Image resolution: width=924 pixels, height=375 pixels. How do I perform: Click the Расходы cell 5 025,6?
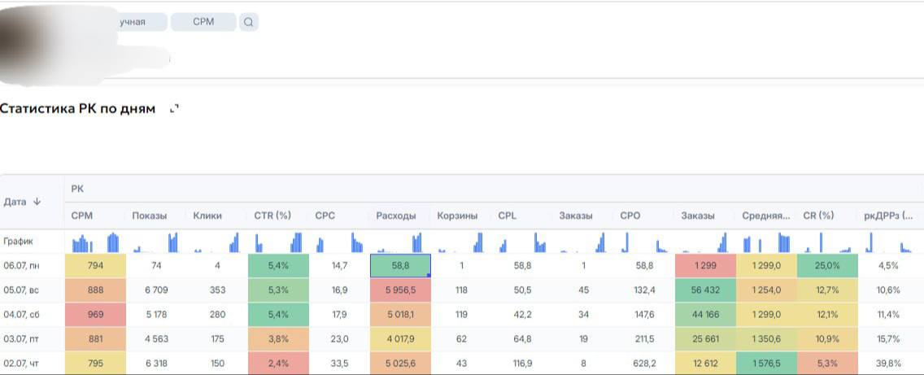401,364
